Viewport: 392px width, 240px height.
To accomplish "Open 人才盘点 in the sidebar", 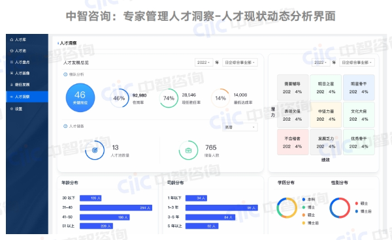I will click(27, 62).
